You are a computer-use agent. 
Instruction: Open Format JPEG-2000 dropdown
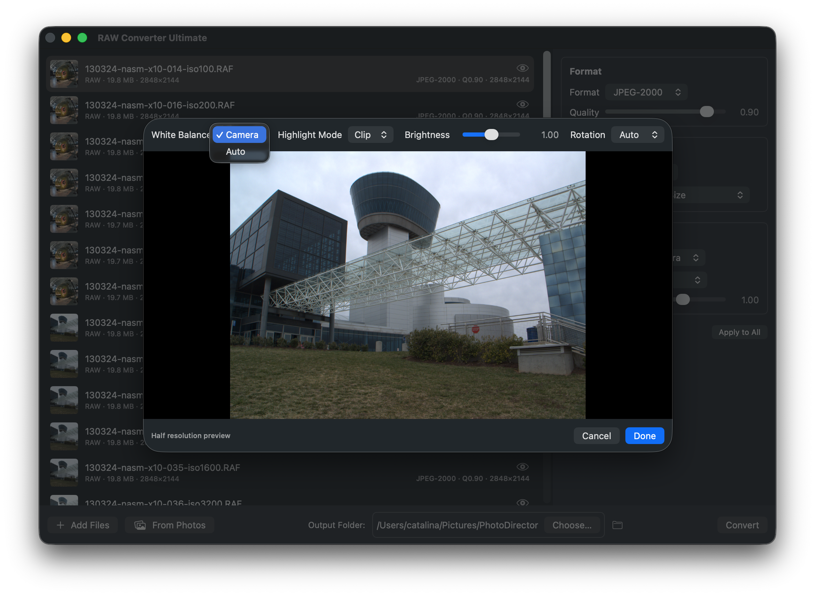(x=646, y=92)
